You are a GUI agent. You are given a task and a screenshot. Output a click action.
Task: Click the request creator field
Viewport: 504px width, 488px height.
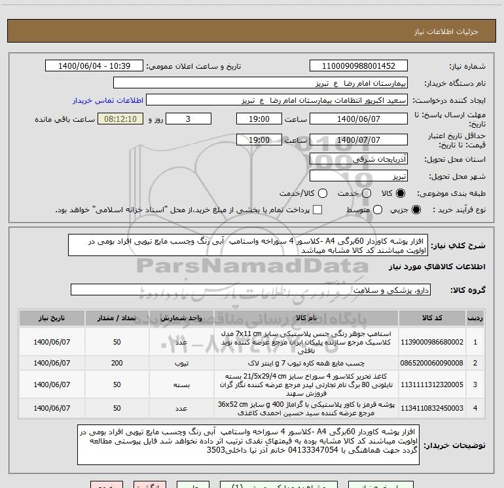[x=277, y=100]
